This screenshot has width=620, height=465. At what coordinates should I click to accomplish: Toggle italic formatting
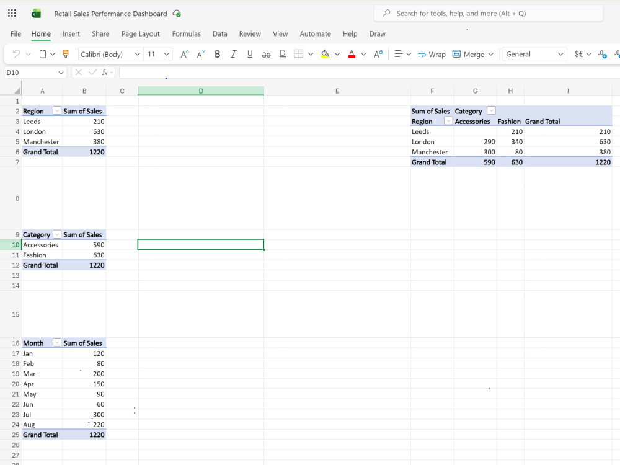(234, 54)
